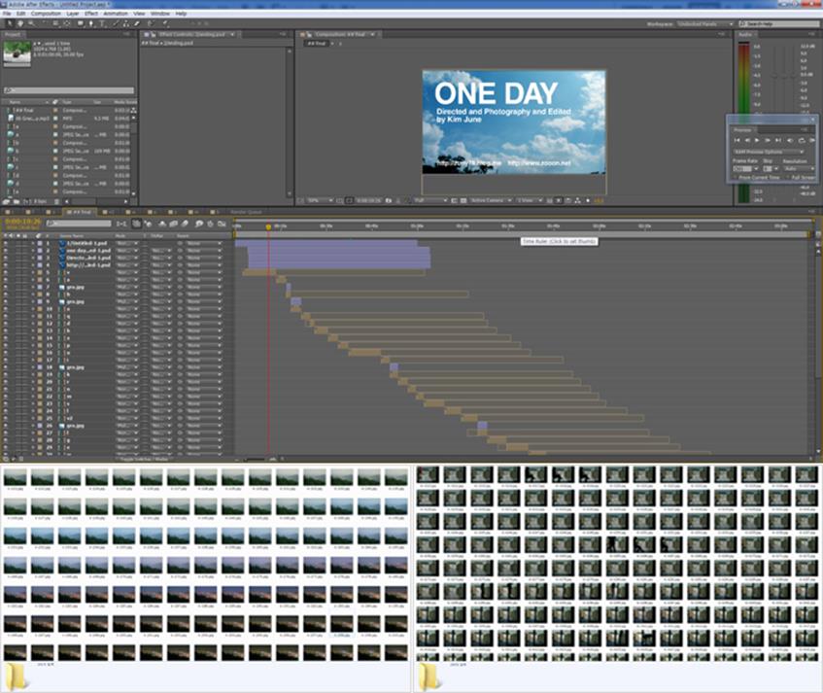
Task: Click the Project panel search field
Action: pos(69,90)
